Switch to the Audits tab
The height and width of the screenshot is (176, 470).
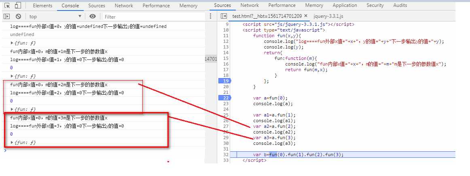[400, 5]
